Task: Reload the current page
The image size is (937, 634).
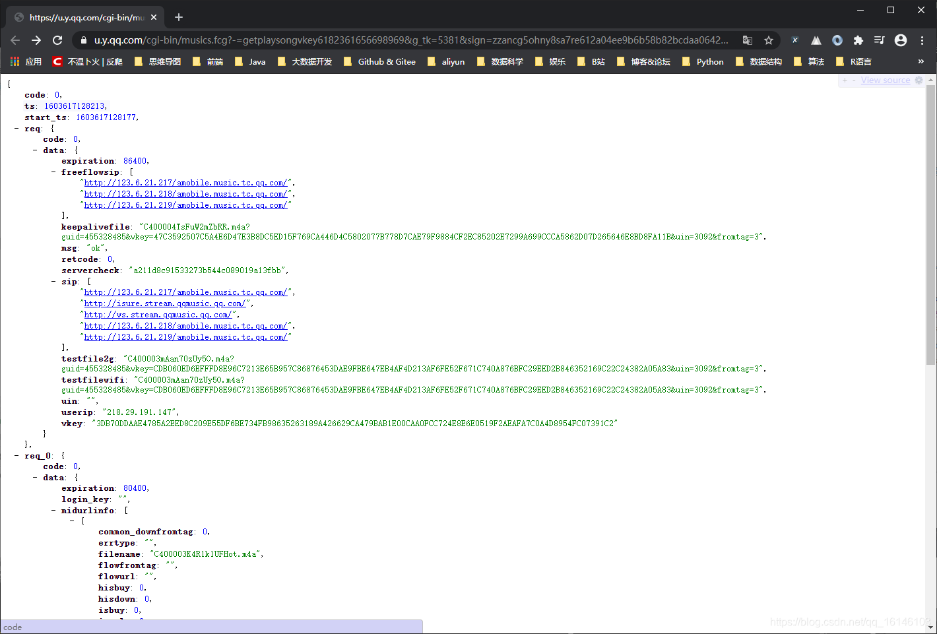Action: point(57,40)
